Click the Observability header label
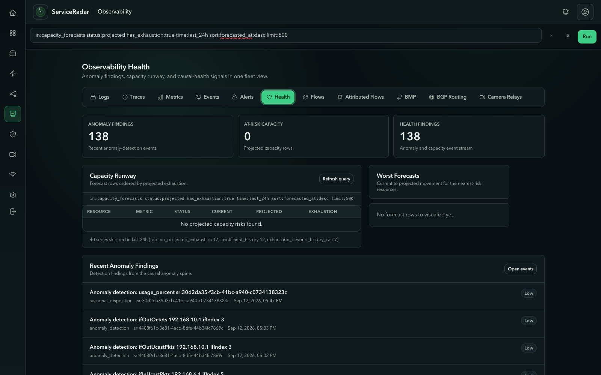The width and height of the screenshot is (601, 375). coord(115,12)
